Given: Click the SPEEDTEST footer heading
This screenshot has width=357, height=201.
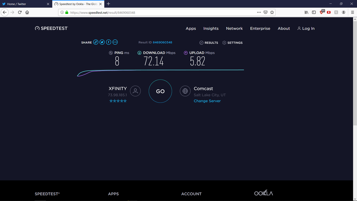Looking at the screenshot, I should point(47,194).
